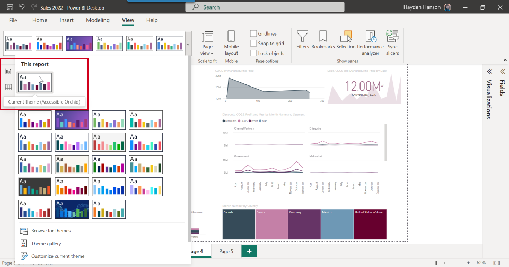Open the Sync slicers pane
The width and height of the screenshot is (509, 267).
pos(392,43)
